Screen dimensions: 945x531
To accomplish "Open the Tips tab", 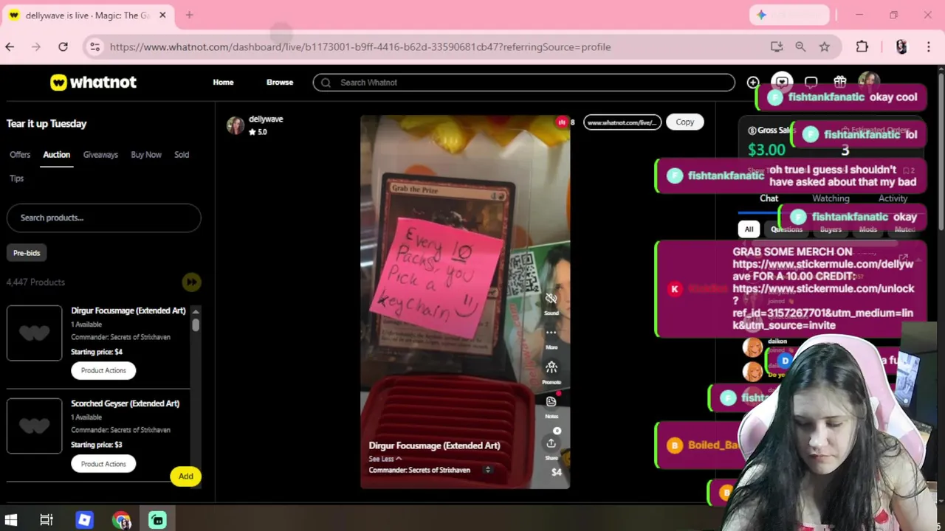I will [x=16, y=178].
